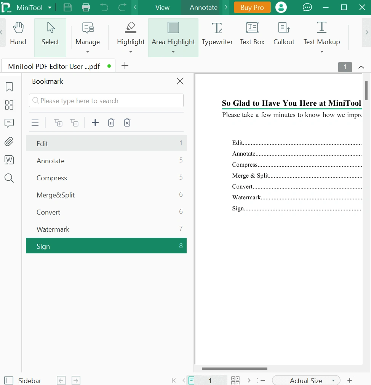Image resolution: width=371 pixels, height=385 pixels.
Task: Open the MiniTool application menu dropdown
Action: click(x=50, y=8)
